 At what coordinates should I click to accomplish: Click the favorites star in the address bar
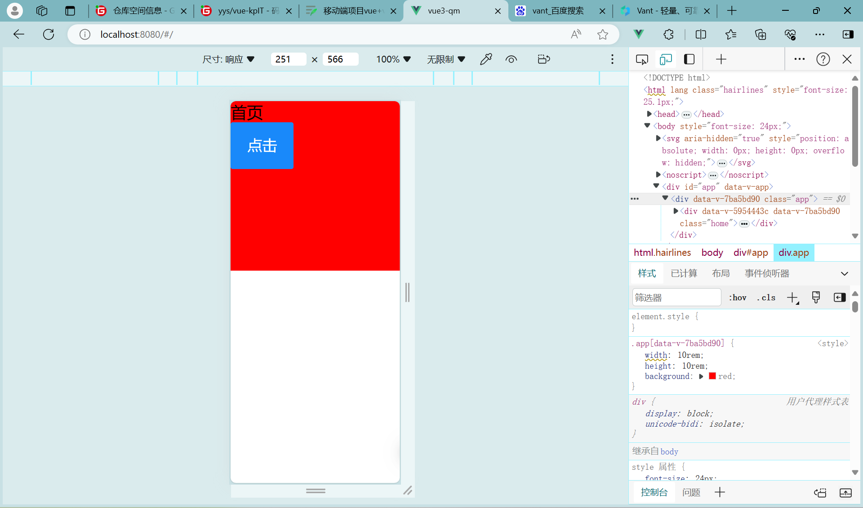(602, 34)
